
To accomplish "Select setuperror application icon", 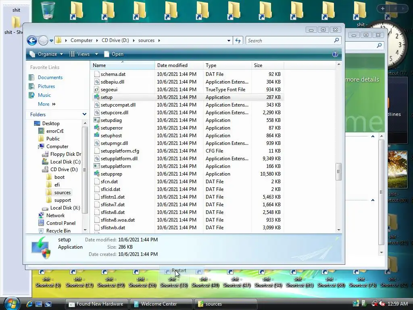I will [97, 128].
